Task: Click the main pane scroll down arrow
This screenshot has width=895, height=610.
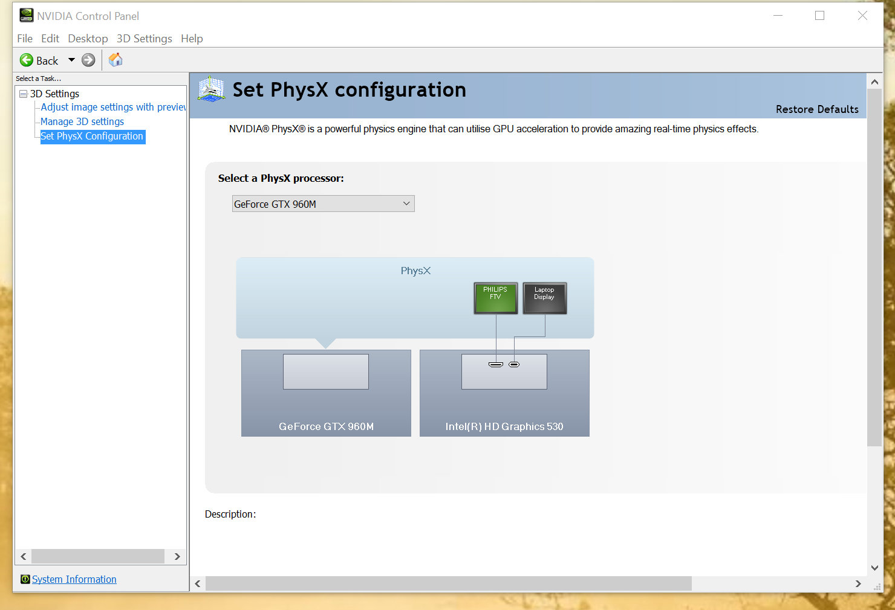Action: click(x=874, y=568)
